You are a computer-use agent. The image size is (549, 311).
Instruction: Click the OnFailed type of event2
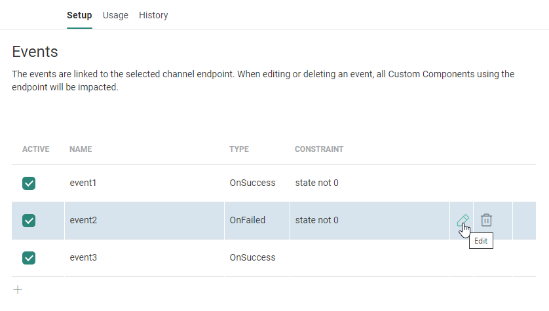tap(248, 221)
